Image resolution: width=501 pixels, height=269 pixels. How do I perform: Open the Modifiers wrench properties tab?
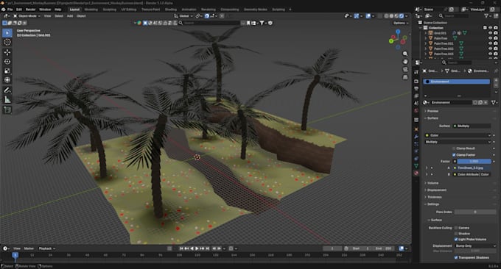point(416,137)
